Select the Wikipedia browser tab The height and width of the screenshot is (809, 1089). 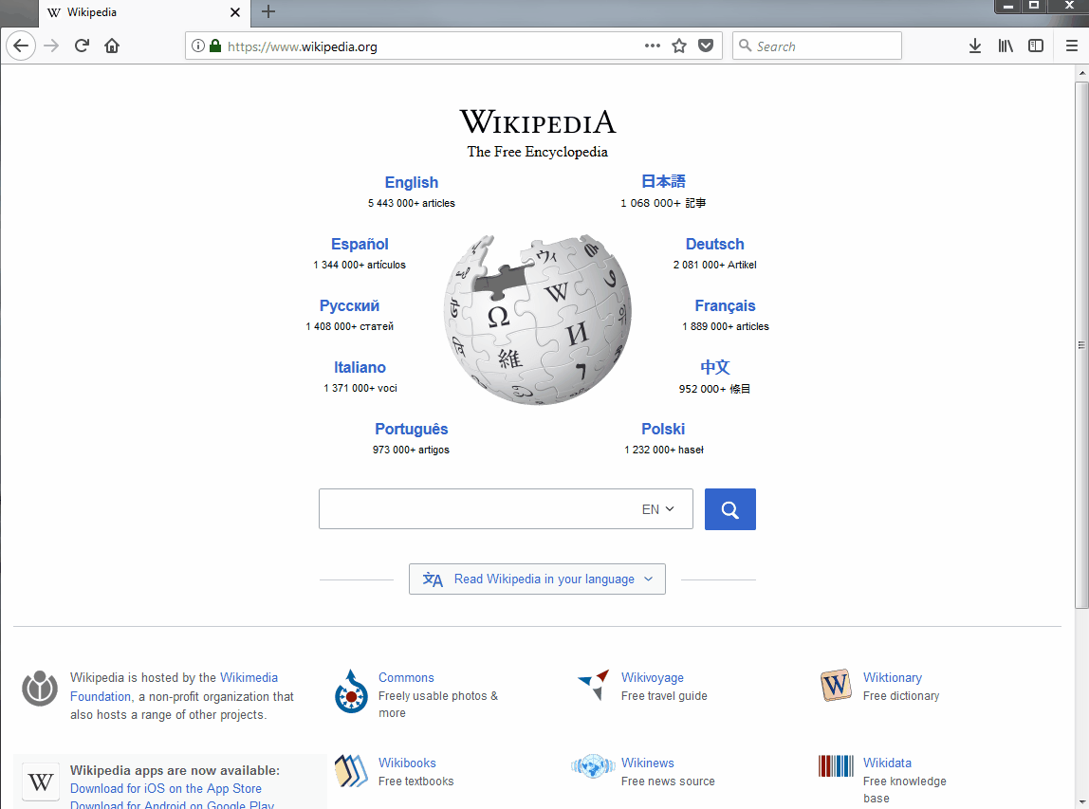[142, 13]
